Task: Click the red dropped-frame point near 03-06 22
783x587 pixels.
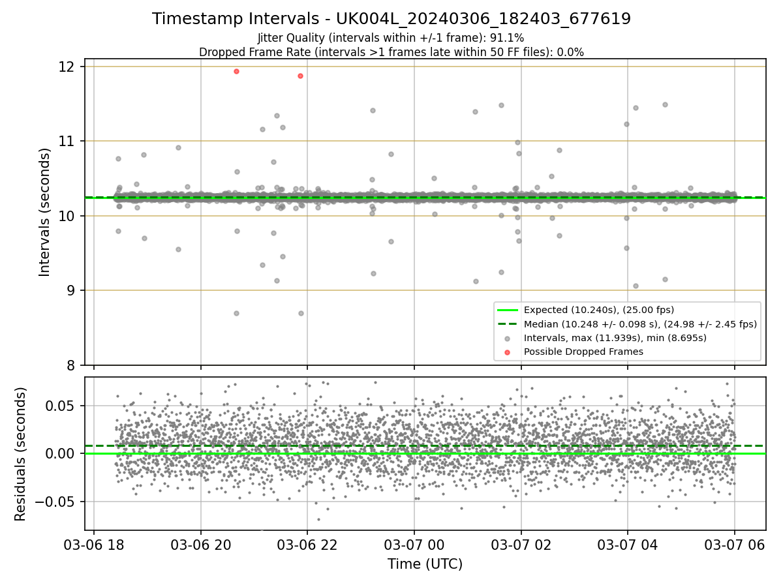Action: point(300,76)
